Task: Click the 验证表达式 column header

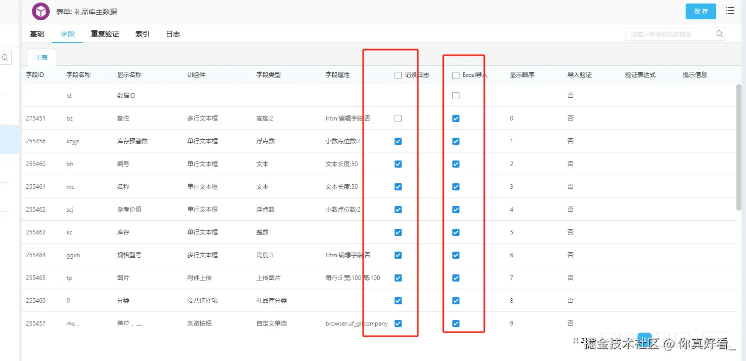Action: [641, 75]
